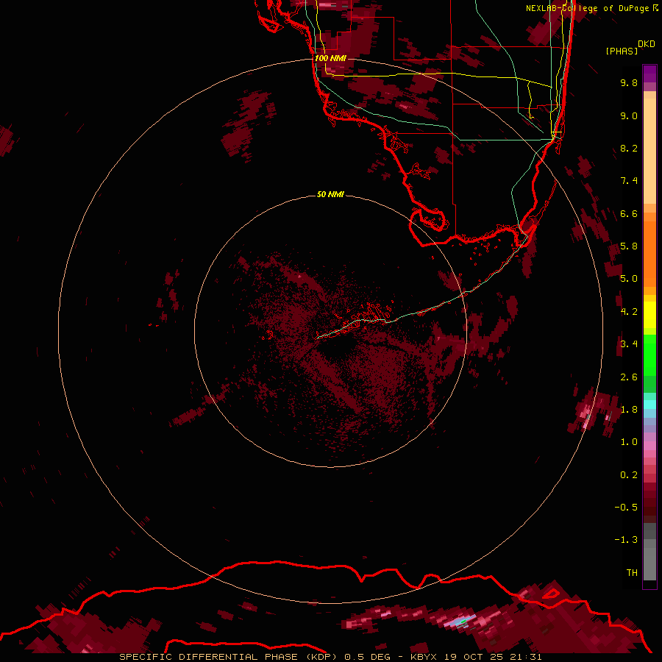Click the 1.8 scale value
Screen dimensions: 662x662
point(629,410)
